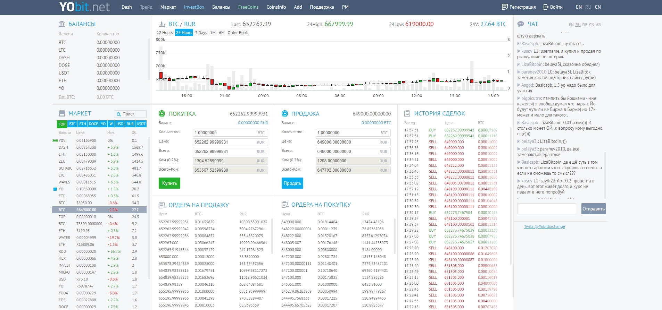Click the blue Продать button

[292, 183]
